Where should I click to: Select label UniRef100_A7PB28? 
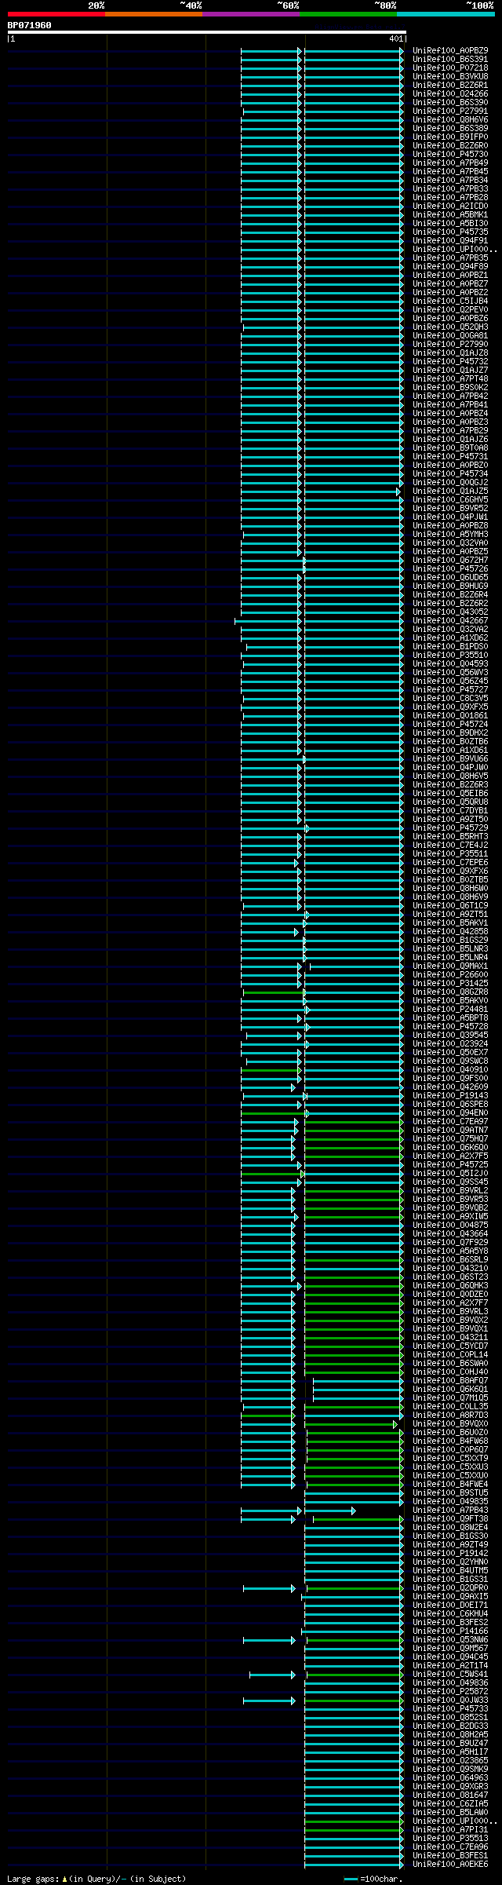pos(450,197)
